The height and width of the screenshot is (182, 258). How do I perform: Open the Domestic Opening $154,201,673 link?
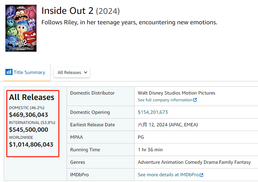point(153,112)
